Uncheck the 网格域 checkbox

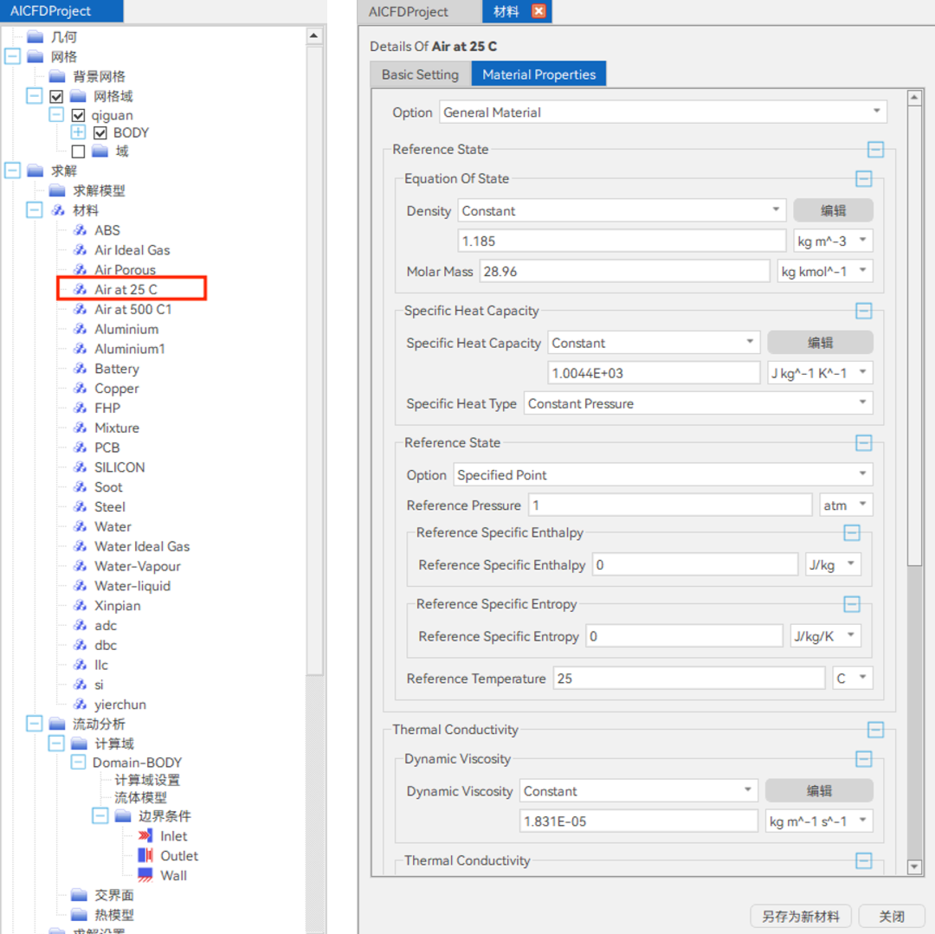pyautogui.click(x=56, y=96)
